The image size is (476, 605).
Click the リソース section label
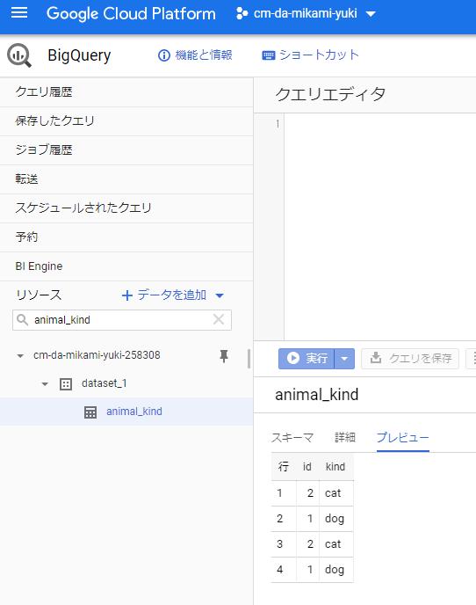39,295
